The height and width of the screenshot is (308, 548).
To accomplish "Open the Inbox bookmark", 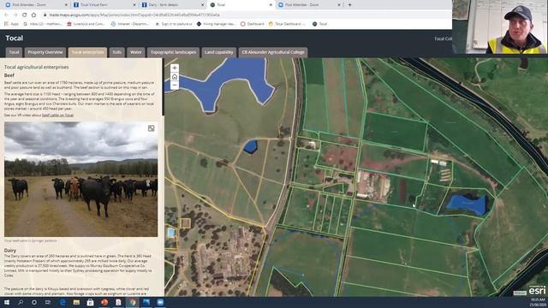I will [x=43, y=24].
